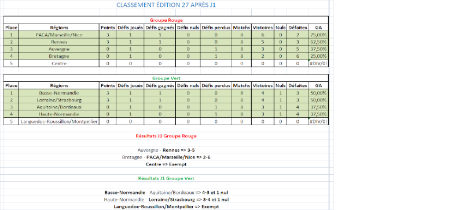
Task: Click the Auvergne - Rennes => 3-5 result
Action: 166,150
